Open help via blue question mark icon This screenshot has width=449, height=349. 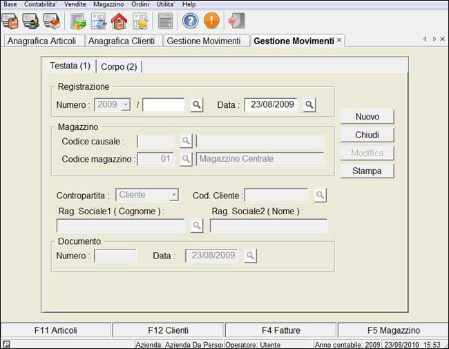pos(190,21)
